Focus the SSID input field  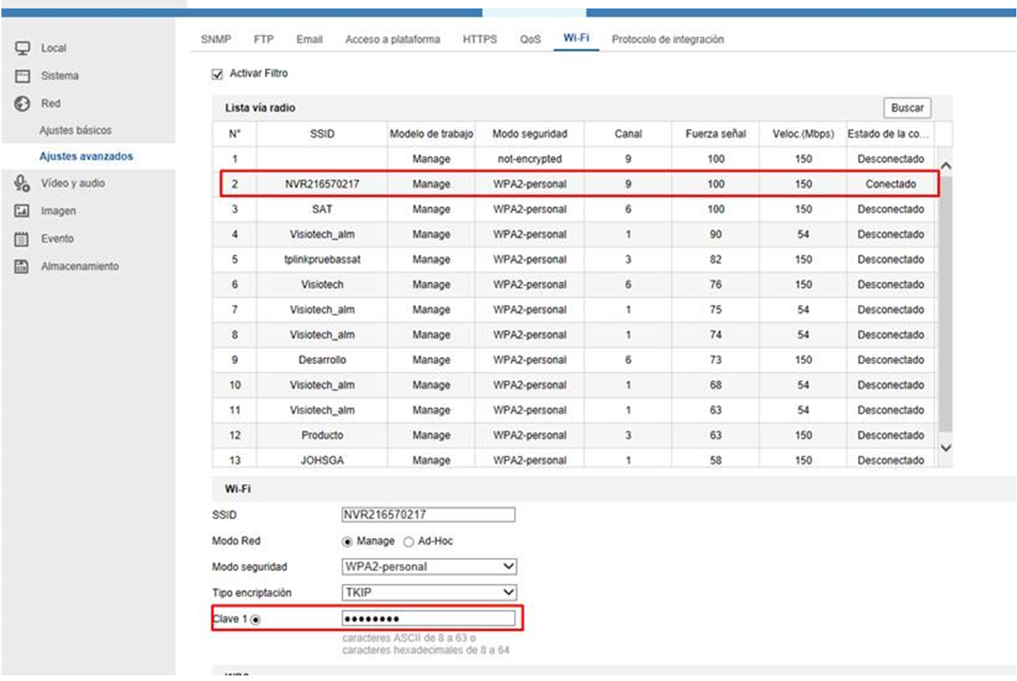pyautogui.click(x=429, y=515)
